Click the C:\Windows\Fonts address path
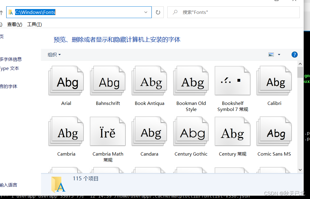 tap(35, 12)
